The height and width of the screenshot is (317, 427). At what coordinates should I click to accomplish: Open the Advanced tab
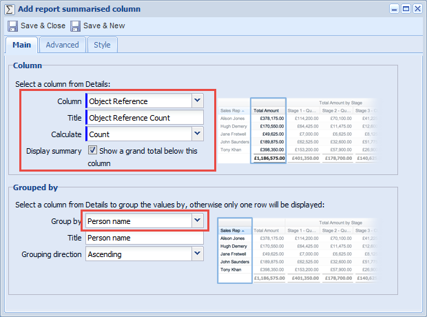pos(63,45)
